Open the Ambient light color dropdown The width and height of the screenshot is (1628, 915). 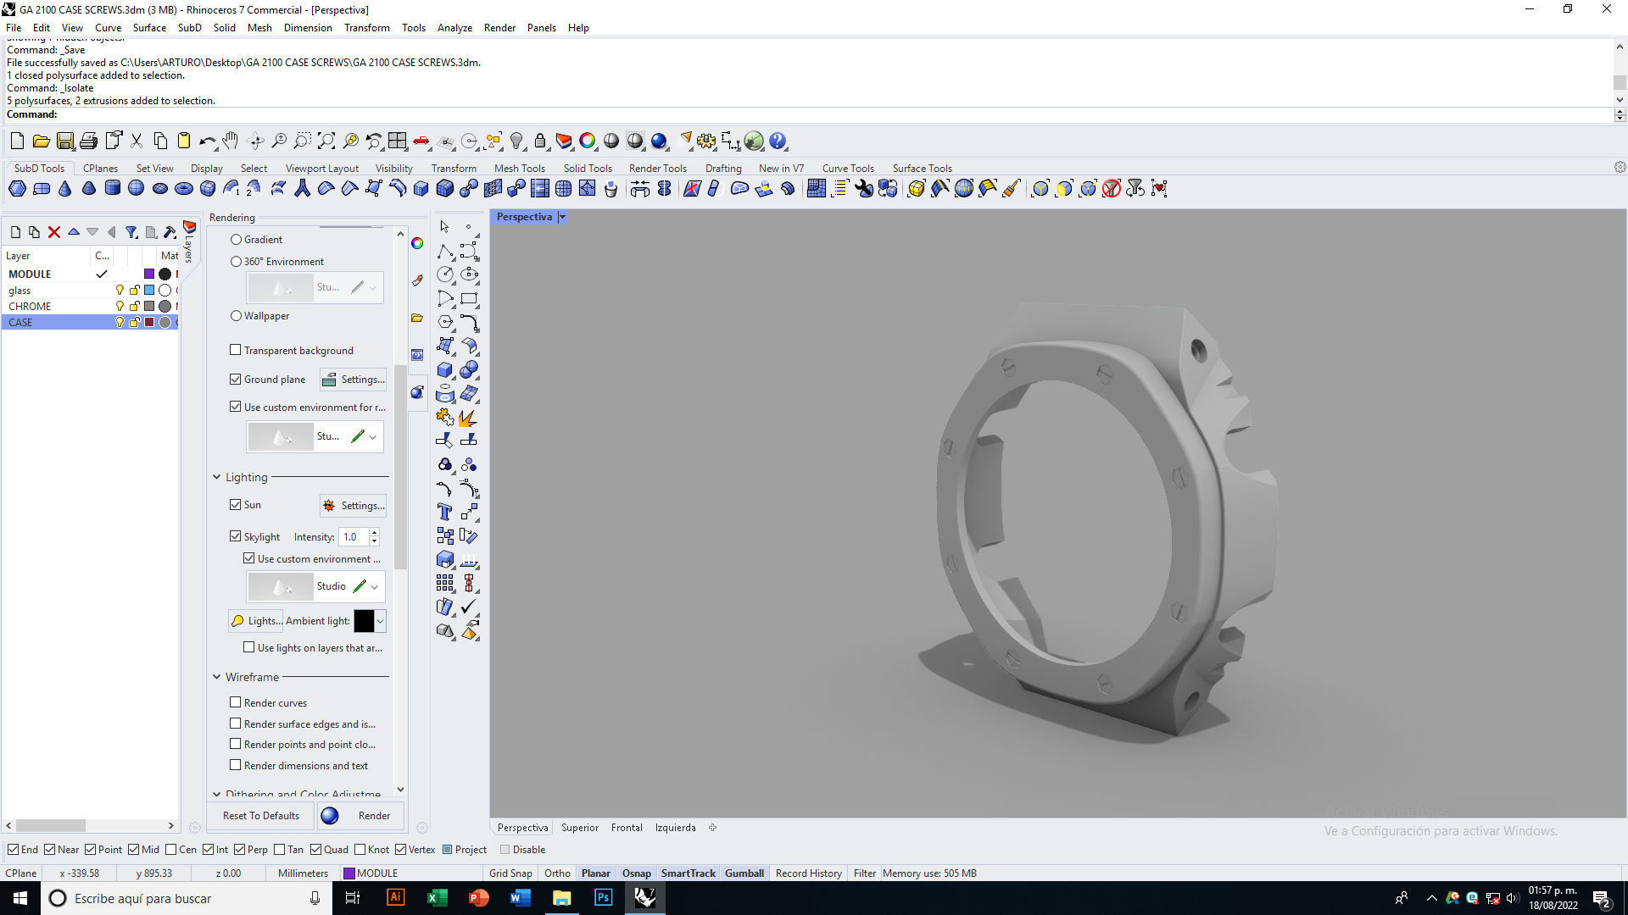[380, 621]
